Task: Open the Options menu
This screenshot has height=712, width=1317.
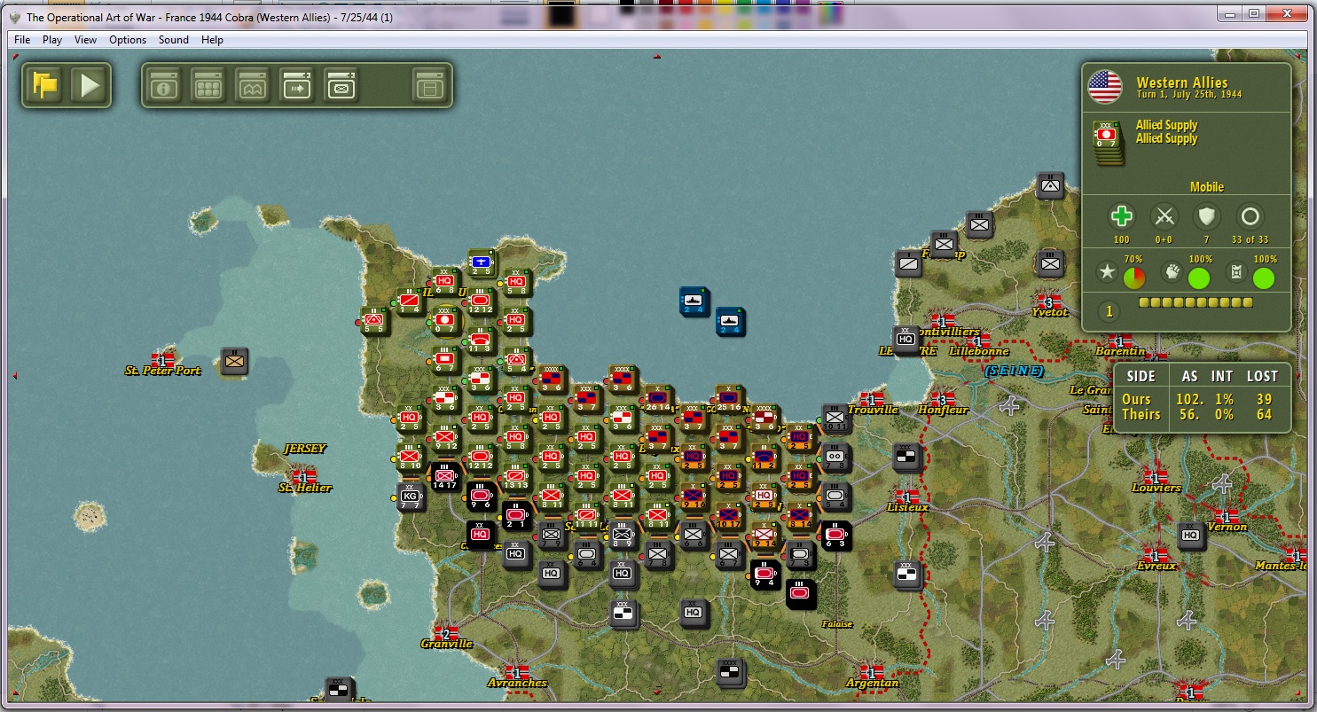Action: tap(128, 40)
